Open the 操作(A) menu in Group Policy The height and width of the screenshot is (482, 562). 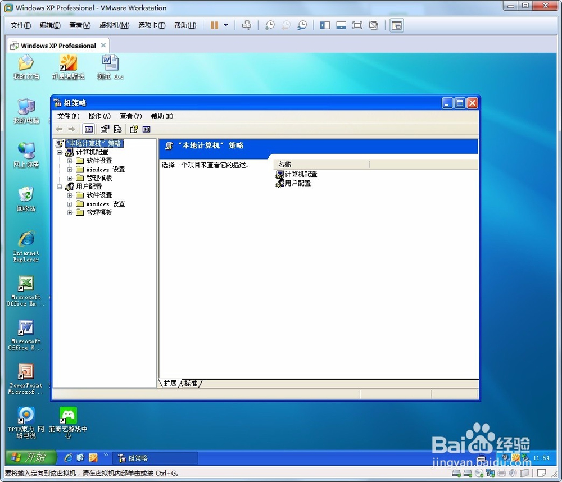coord(99,116)
